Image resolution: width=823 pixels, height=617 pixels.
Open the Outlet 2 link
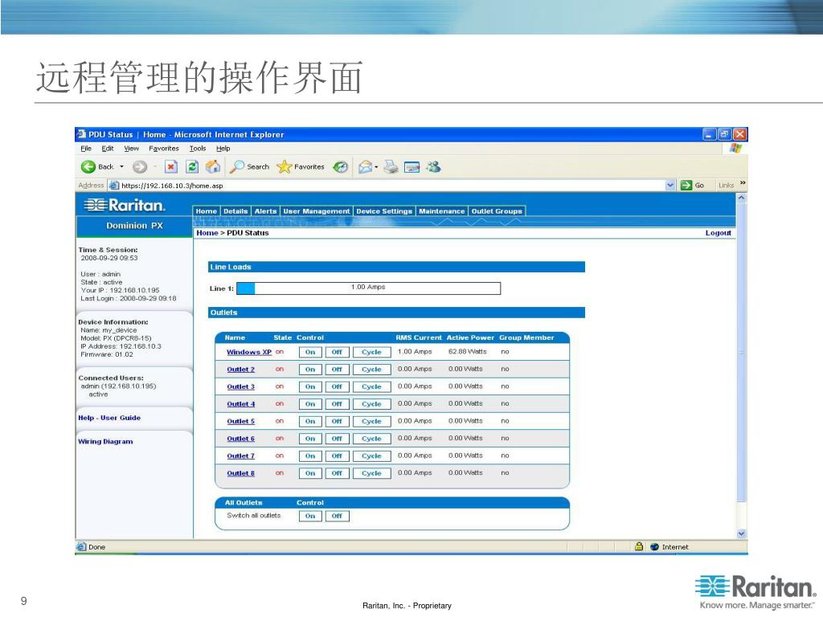click(240, 370)
